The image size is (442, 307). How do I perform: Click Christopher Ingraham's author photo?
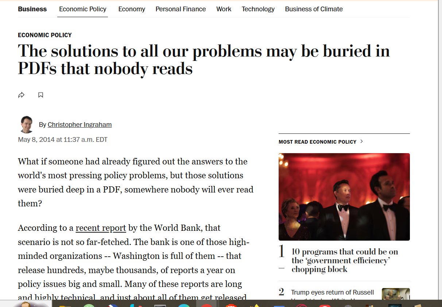pos(27,125)
